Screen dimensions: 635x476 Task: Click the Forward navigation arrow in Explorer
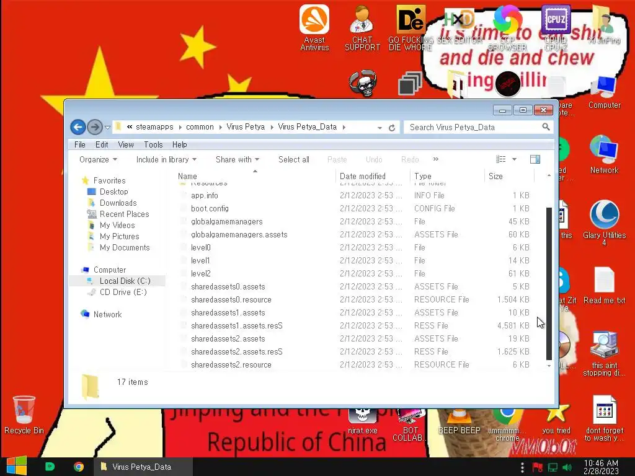[95, 127]
